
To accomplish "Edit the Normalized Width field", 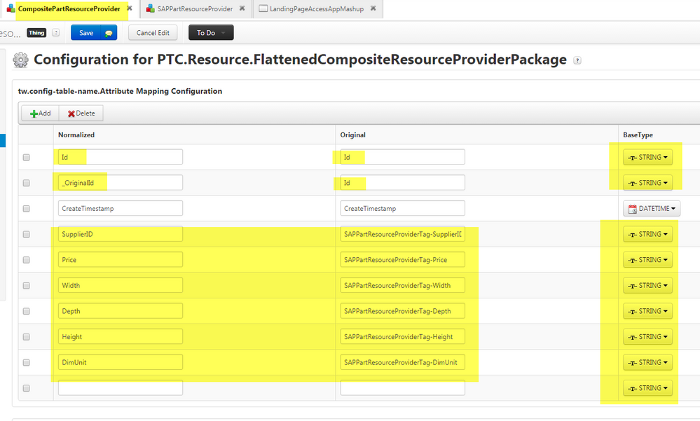I will [x=120, y=285].
